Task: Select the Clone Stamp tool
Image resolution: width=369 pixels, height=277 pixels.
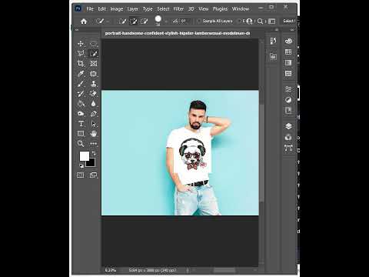Action: tap(94, 84)
